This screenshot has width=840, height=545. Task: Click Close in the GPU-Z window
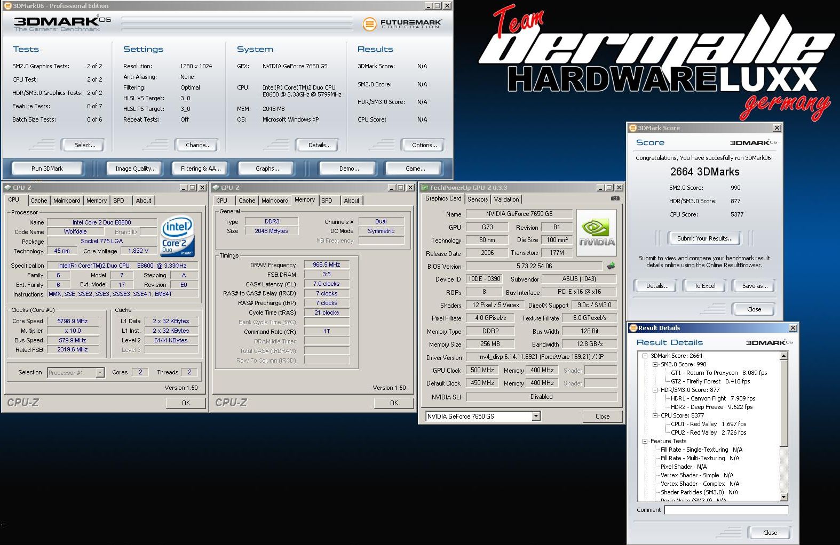coord(603,416)
